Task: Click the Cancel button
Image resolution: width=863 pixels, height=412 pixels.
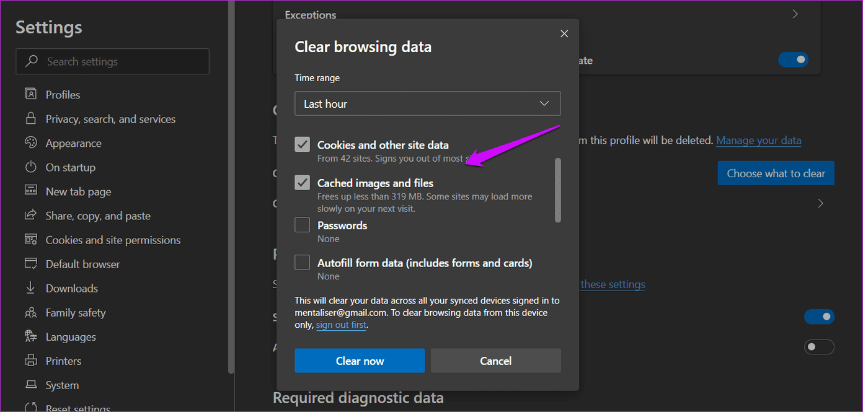Action: [x=496, y=361]
